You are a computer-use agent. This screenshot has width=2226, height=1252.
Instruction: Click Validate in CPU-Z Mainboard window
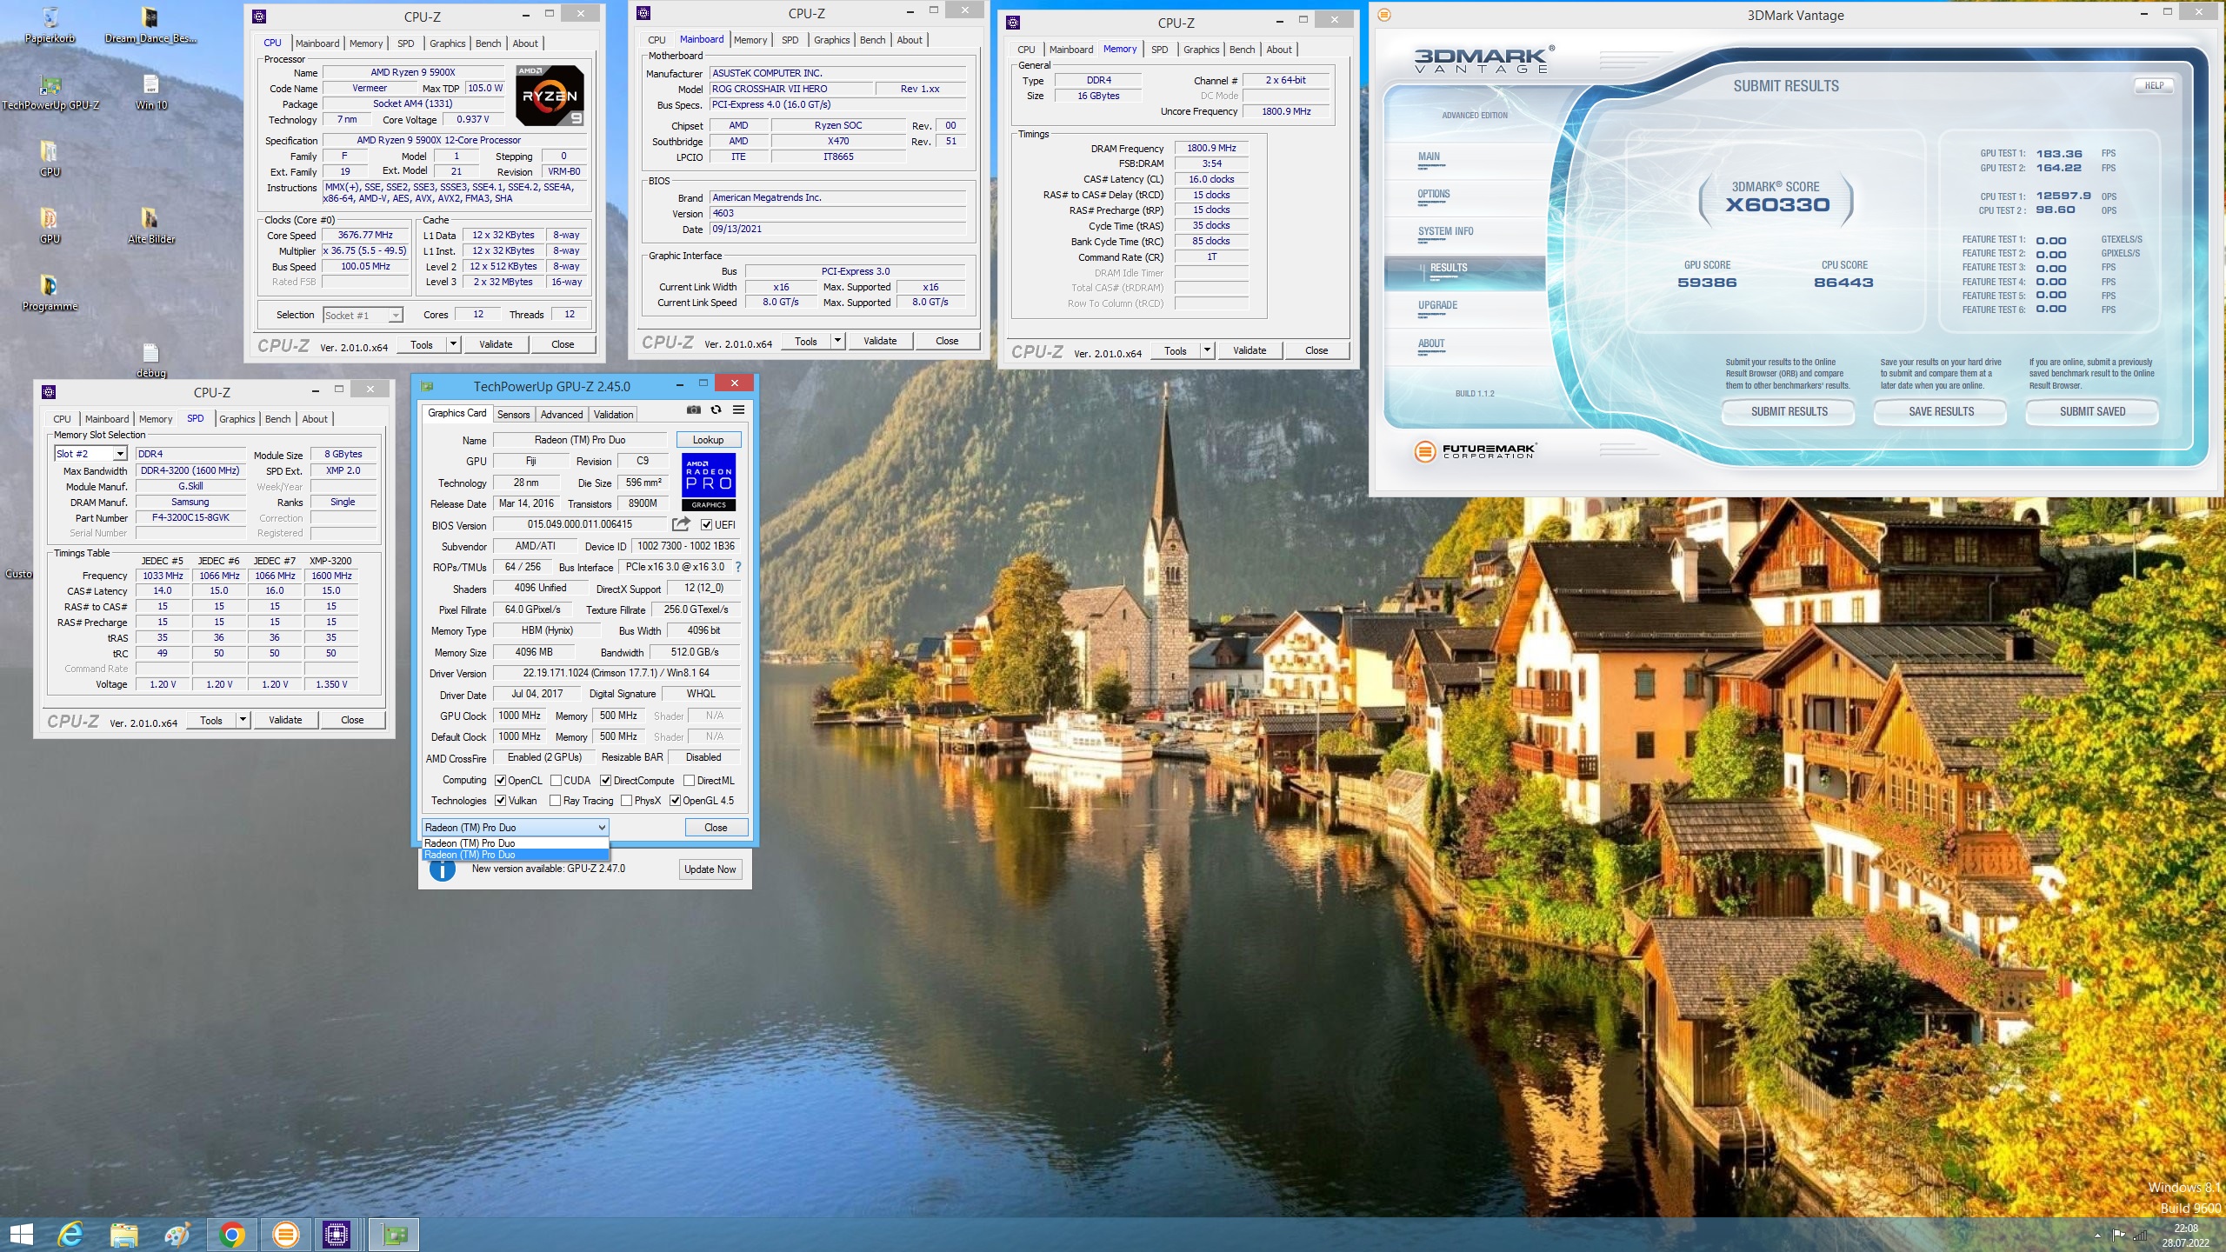(879, 341)
